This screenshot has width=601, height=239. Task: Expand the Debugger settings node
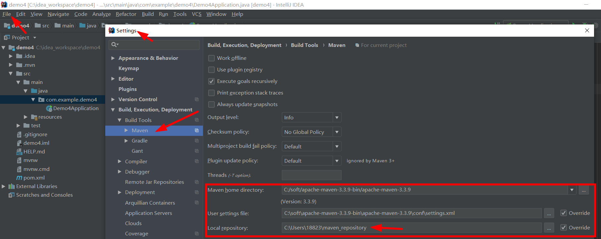tap(119, 172)
